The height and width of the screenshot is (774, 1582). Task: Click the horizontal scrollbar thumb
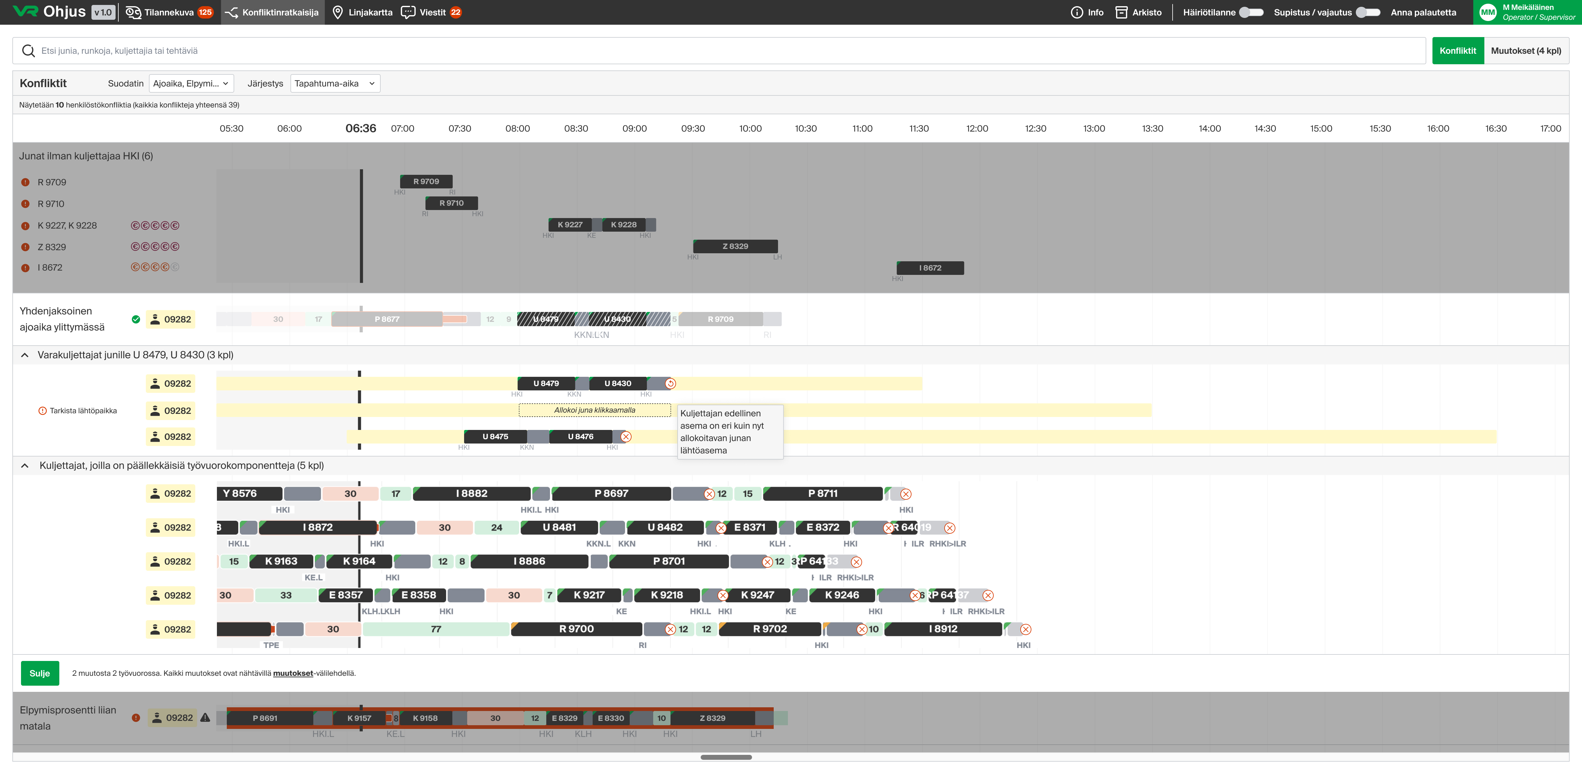pos(726,757)
